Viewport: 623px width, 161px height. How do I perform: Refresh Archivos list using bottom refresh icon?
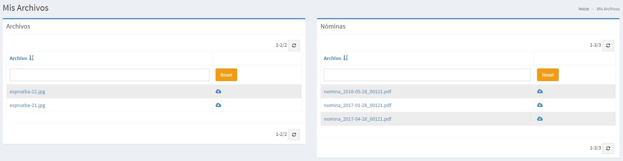(x=294, y=134)
